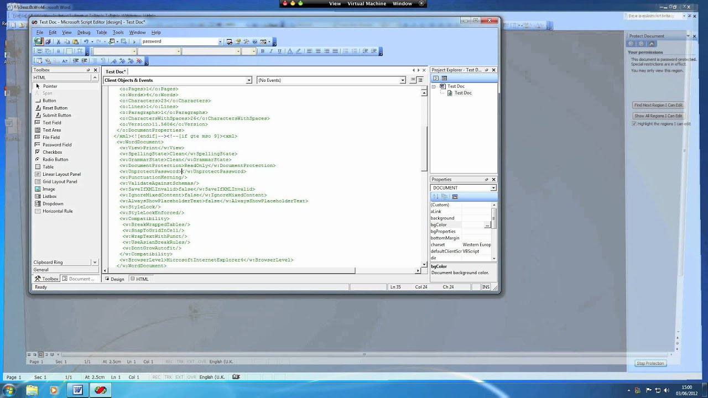Viewport: 708px width, 398px height.
Task: Click the foreground font color icon
Action: (x=290, y=51)
